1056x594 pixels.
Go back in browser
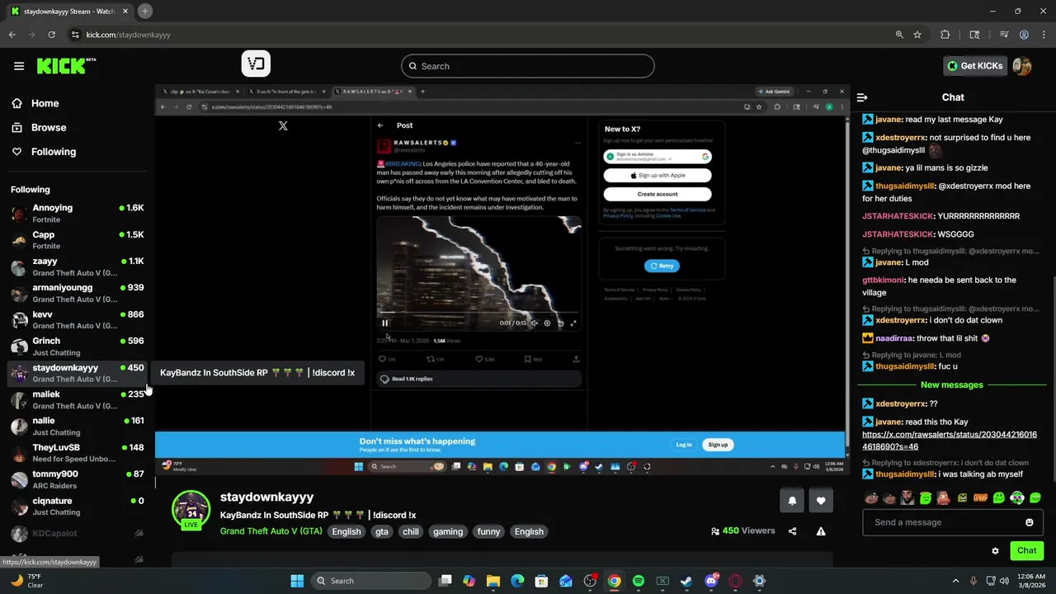coord(12,35)
